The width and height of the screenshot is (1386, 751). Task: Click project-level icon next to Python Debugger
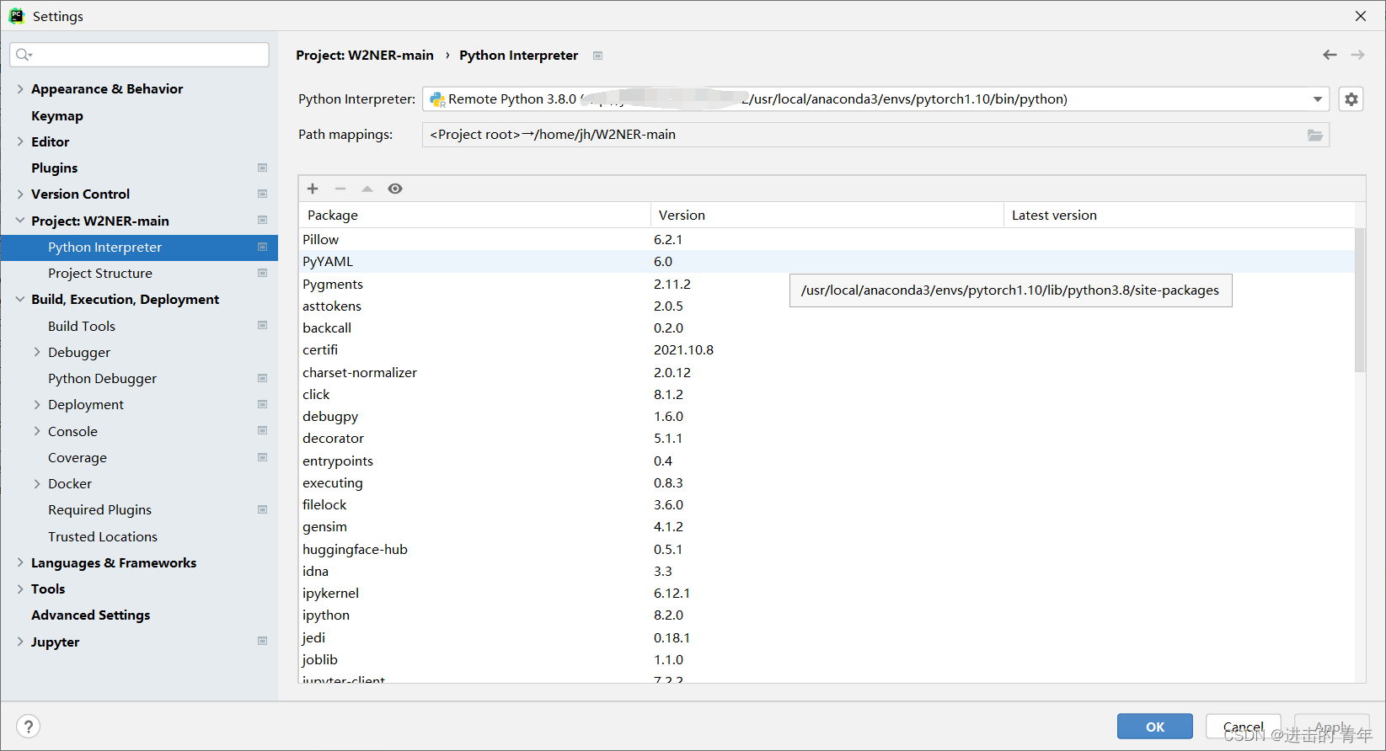262,378
